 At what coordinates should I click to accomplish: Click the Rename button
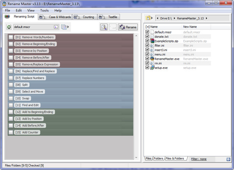pyautogui.click(x=128, y=27)
